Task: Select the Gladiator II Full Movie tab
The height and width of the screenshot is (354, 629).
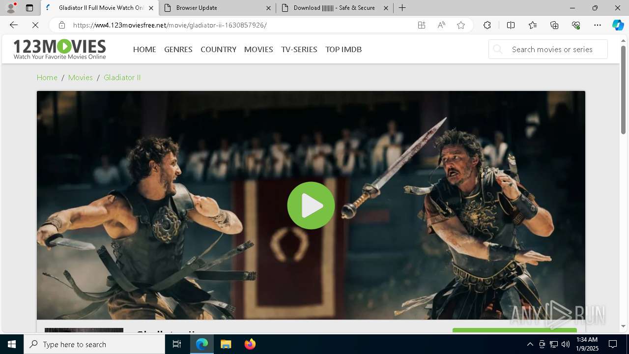Action: pos(100,8)
